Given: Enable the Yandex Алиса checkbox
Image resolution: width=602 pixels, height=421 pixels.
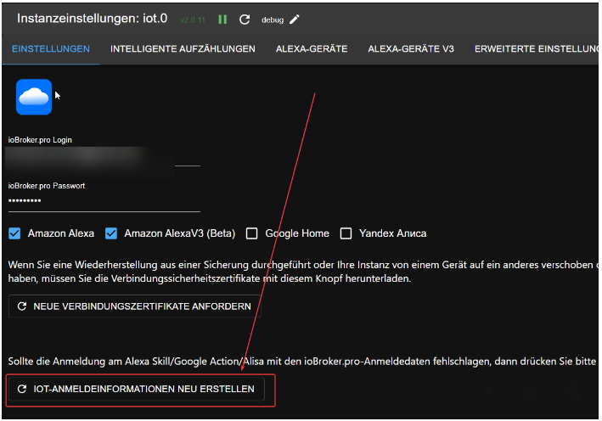Looking at the screenshot, I should point(346,233).
